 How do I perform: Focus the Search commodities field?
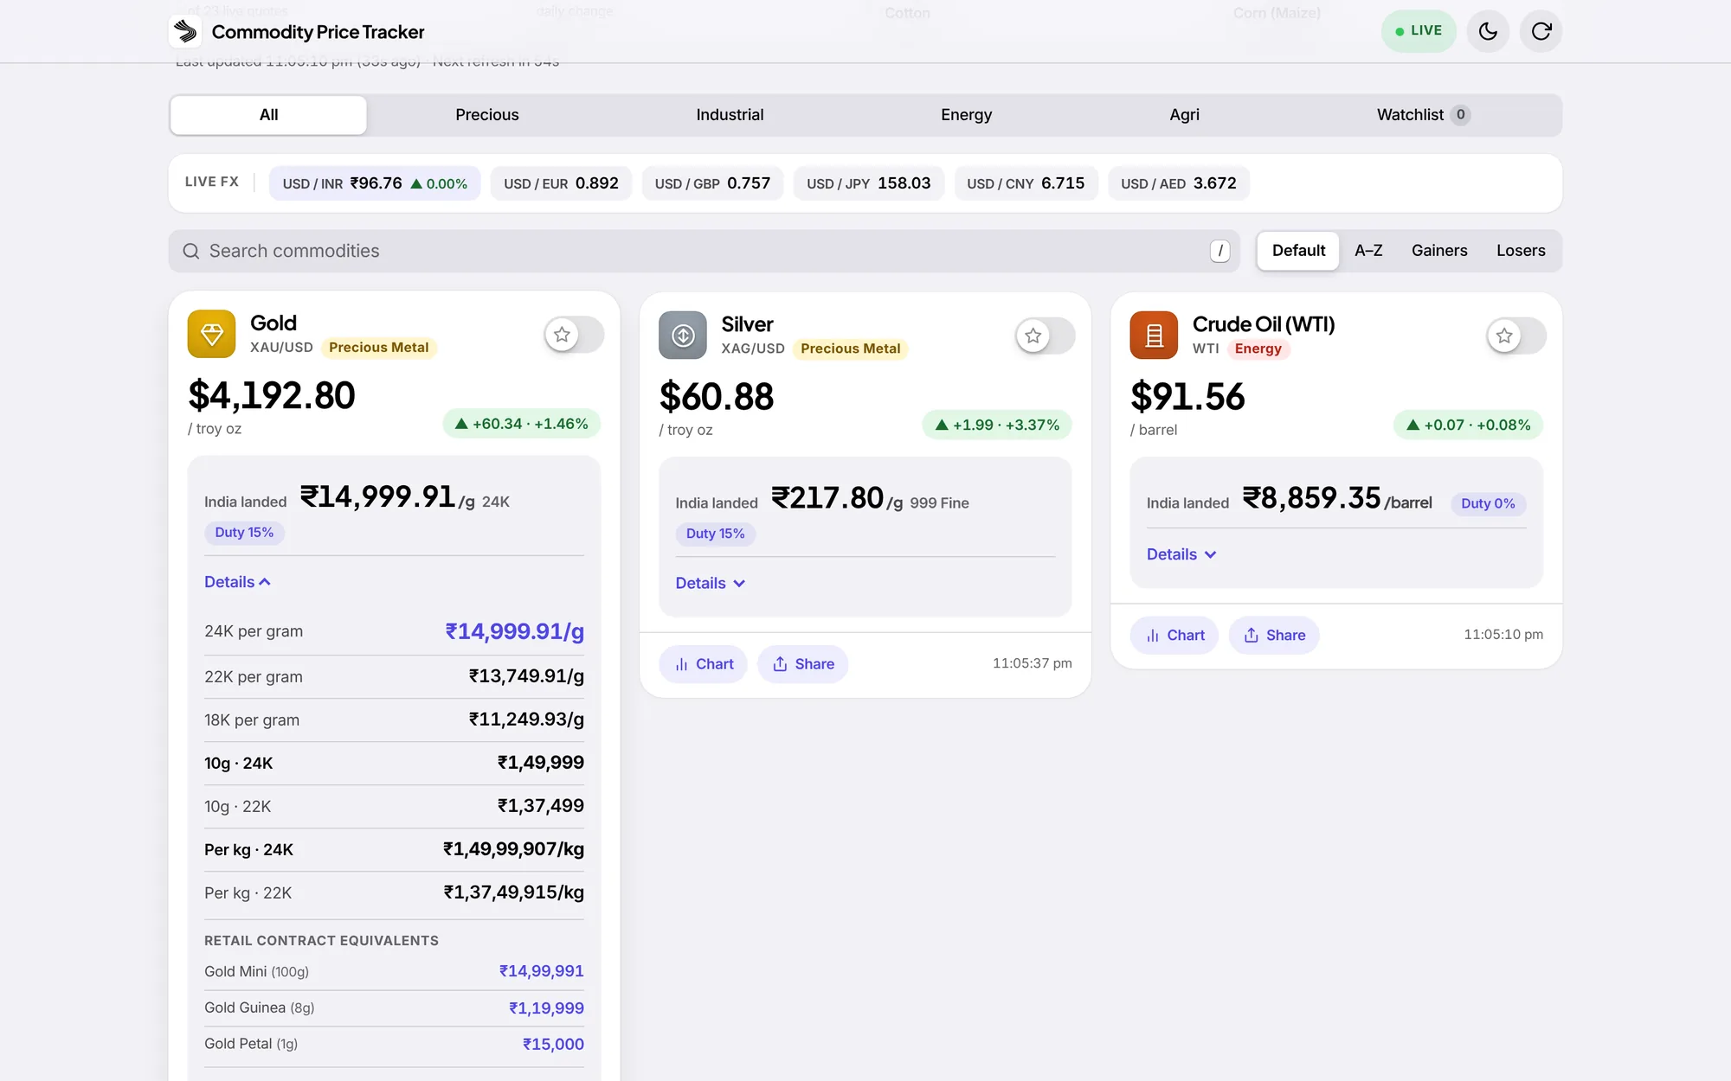[x=705, y=251]
